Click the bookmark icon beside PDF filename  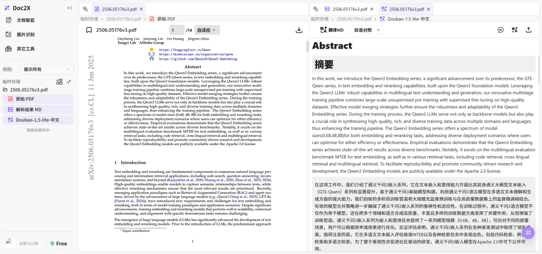(89, 30)
